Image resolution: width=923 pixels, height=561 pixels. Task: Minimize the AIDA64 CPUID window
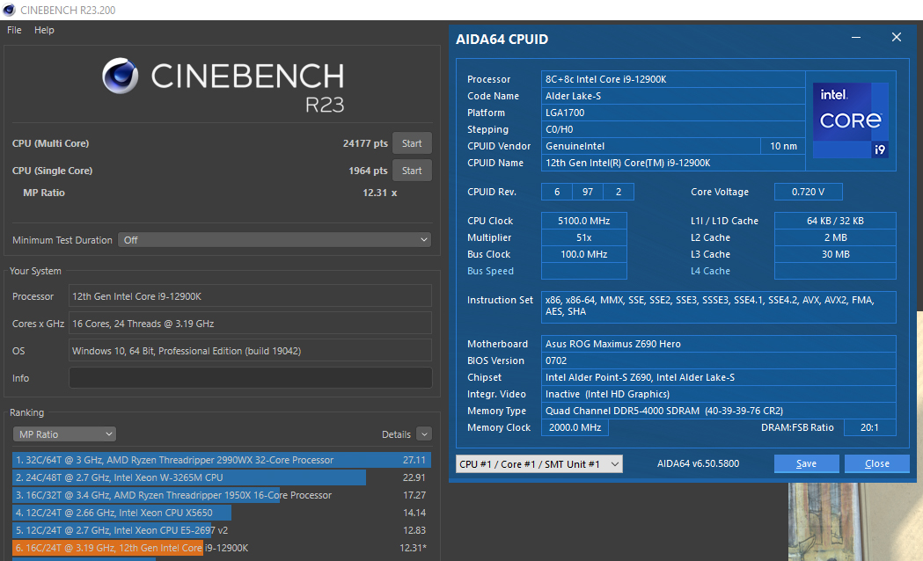856,38
